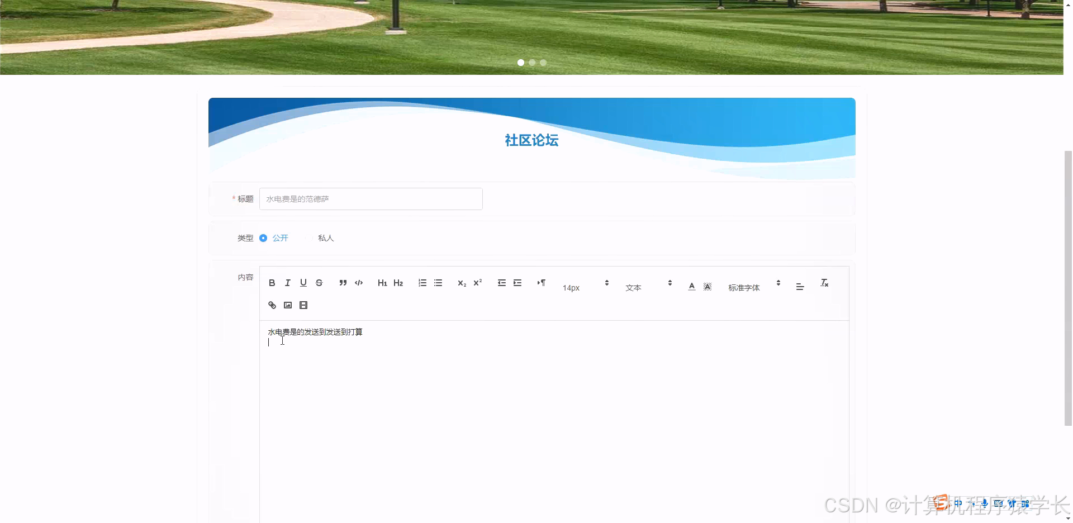Screen dimensions: 1073x523
Task: Apply italic formatting to text
Action: click(288, 283)
